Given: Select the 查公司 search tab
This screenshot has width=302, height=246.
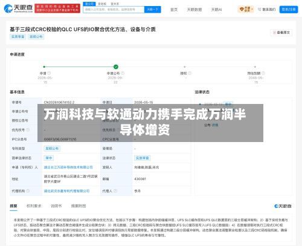Looking at the screenshot, I should (x=89, y=4).
